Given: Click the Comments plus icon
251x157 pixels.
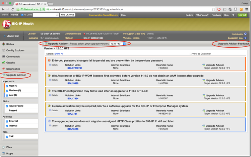Looking at the screenshot, I should (245, 34).
